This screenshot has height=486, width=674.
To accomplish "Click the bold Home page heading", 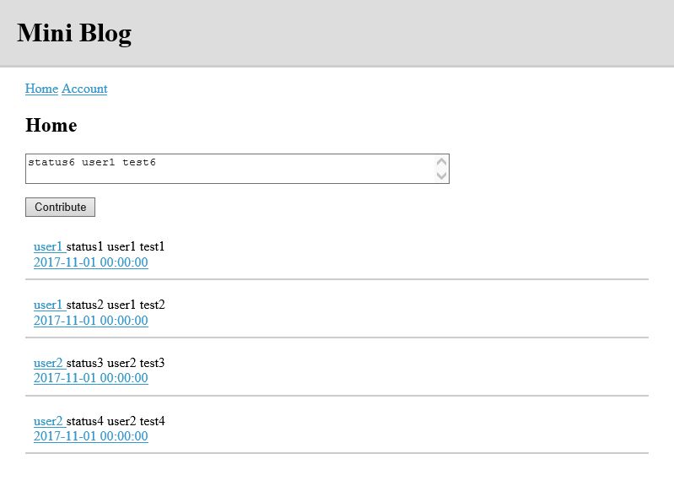I will click(x=51, y=125).
